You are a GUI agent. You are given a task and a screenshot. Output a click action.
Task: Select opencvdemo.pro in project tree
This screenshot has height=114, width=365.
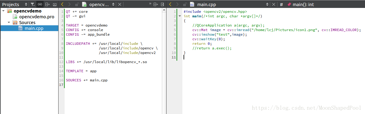click(x=37, y=17)
